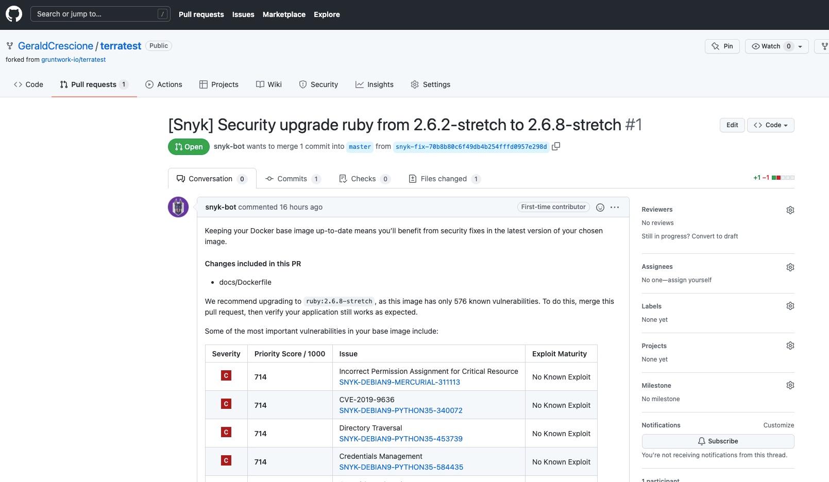Viewport: 829px width, 482px height.
Task: Open Explore in top navigation
Action: click(x=327, y=14)
